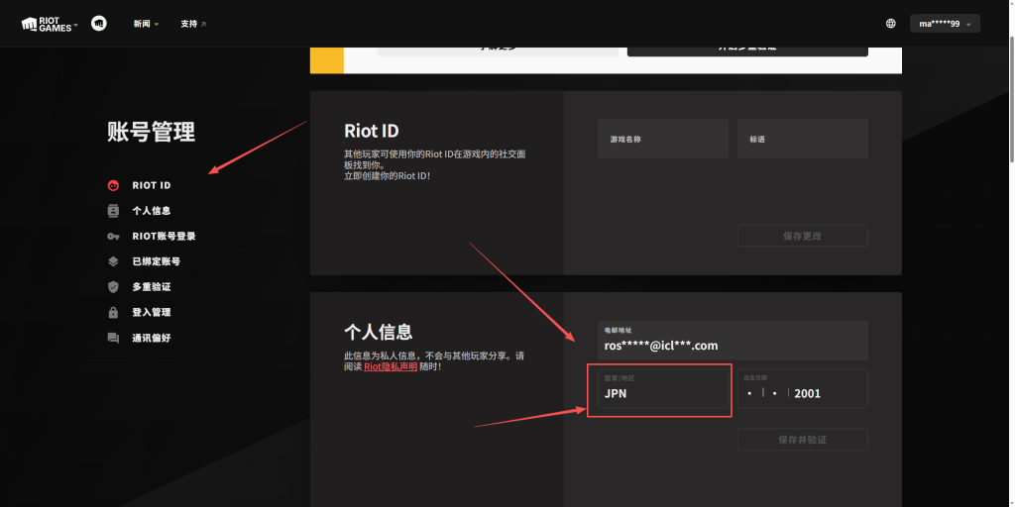Click the 游戏名称 input field
The height and width of the screenshot is (507, 1015).
click(x=662, y=140)
